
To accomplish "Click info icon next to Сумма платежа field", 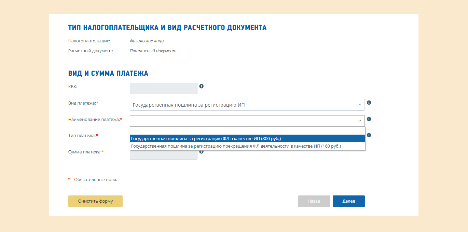I will coord(202,152).
